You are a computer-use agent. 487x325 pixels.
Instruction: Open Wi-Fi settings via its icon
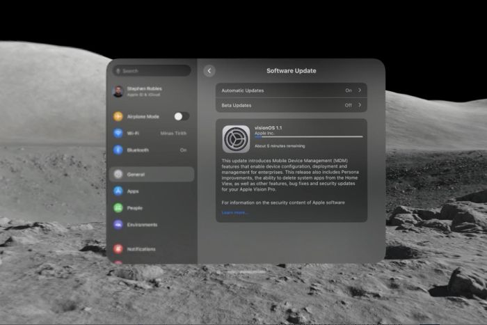pyautogui.click(x=118, y=133)
